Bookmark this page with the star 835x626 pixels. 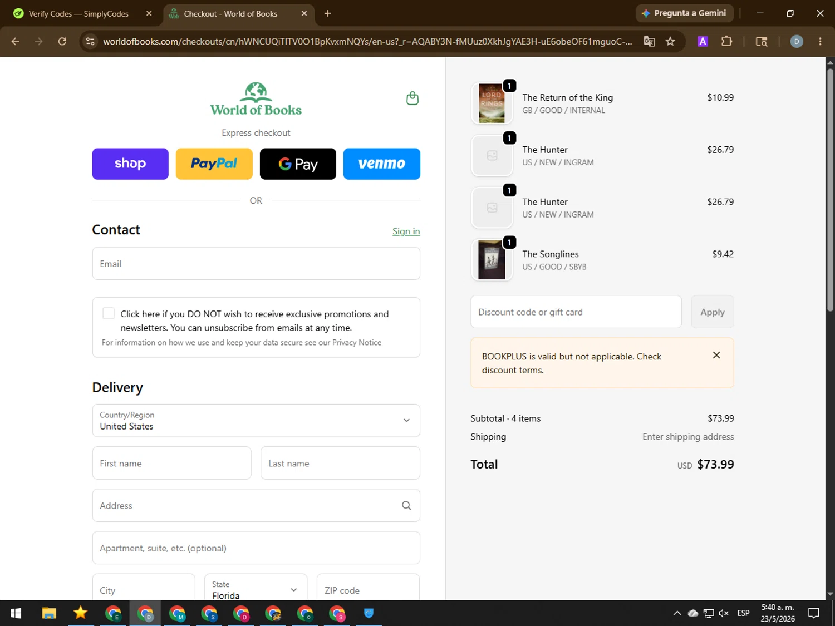point(670,41)
